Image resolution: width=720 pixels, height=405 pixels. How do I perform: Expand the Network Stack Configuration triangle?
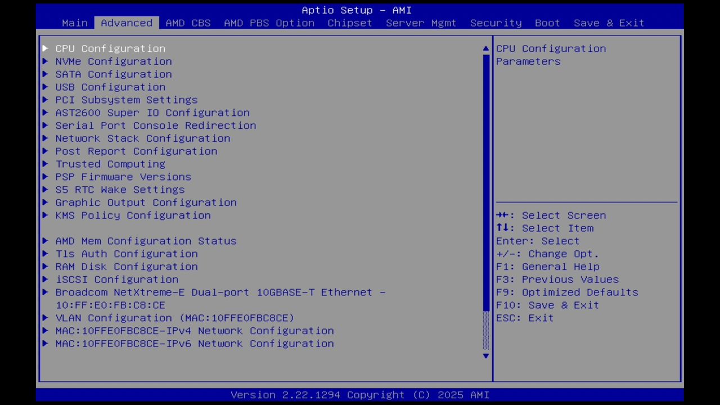[46, 138]
